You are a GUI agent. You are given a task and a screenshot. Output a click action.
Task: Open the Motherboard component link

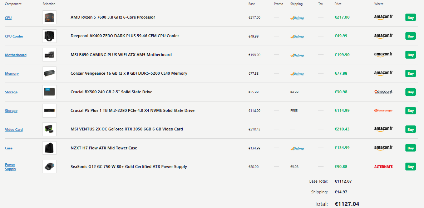(x=16, y=55)
